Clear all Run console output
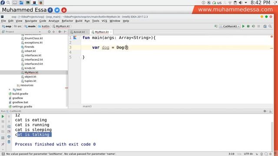This screenshot has height=156, width=278. (9, 142)
